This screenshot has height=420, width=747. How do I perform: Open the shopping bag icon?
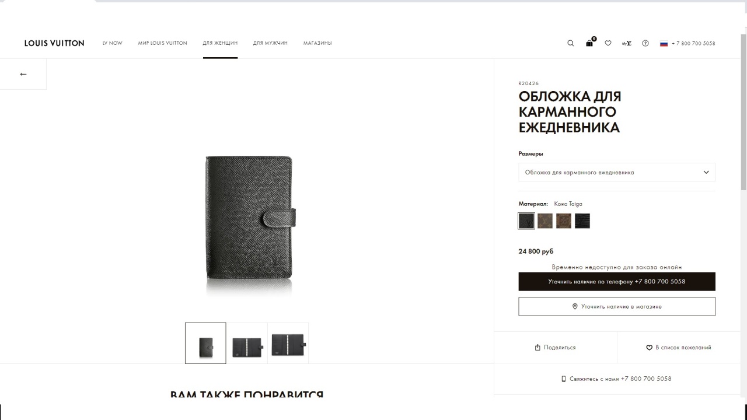590,43
